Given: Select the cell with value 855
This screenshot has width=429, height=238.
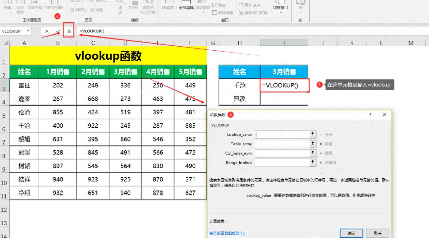Looking at the screenshot, I should [58, 112].
